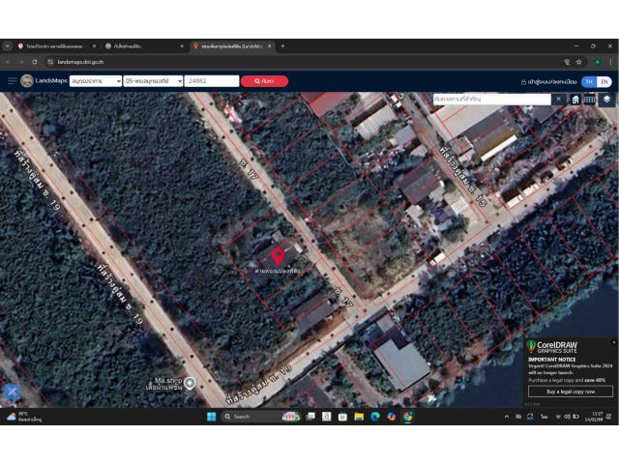The image size is (619, 464).
Task: Switch language toggle to EN
Action: (x=604, y=81)
